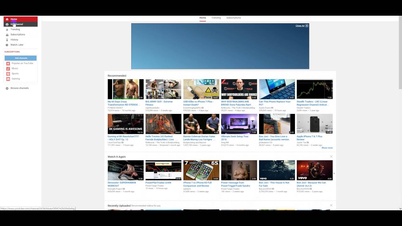Click the Trending flame icon
This screenshot has height=226, width=402.
(7, 30)
